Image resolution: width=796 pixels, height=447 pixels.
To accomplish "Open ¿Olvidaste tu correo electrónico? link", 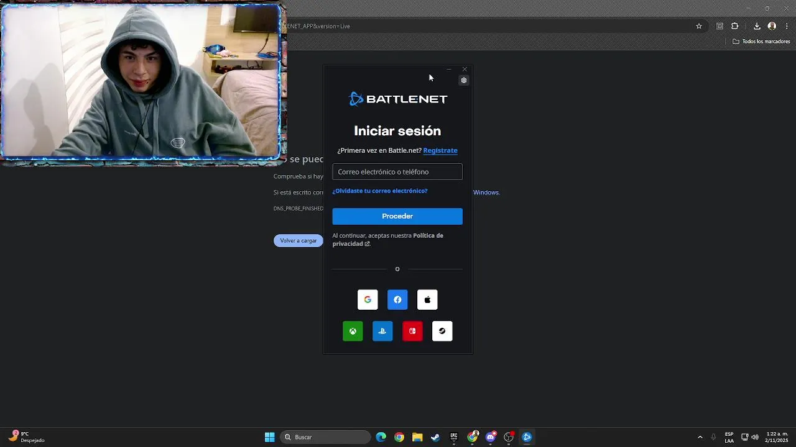I will pyautogui.click(x=380, y=191).
